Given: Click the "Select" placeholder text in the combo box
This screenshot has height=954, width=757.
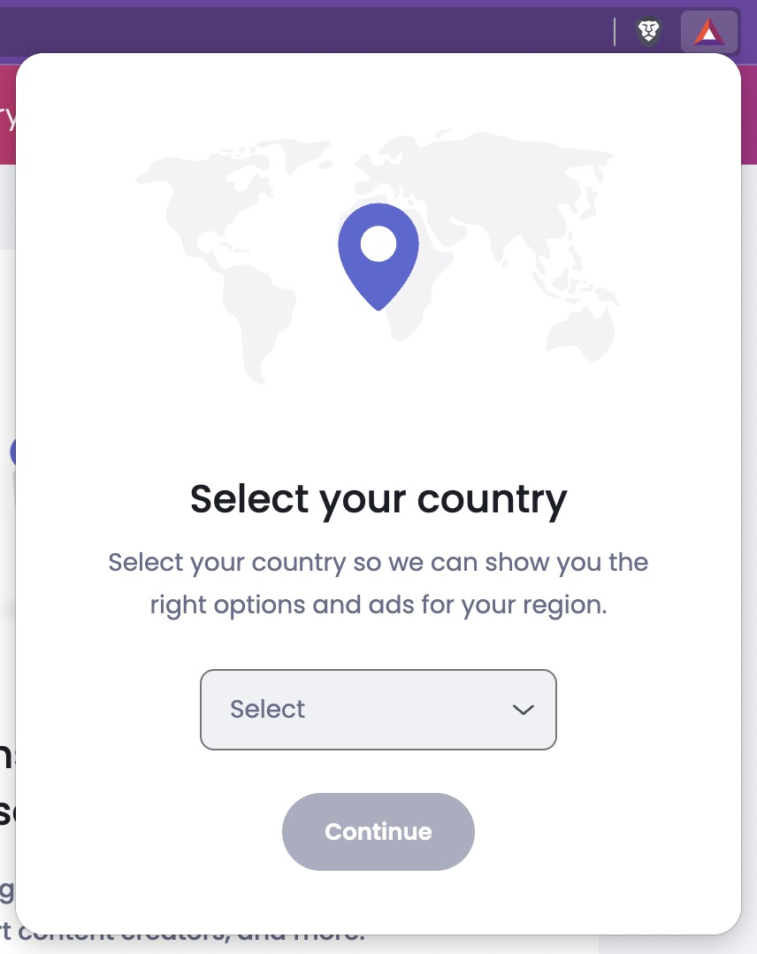Looking at the screenshot, I should [x=268, y=710].
